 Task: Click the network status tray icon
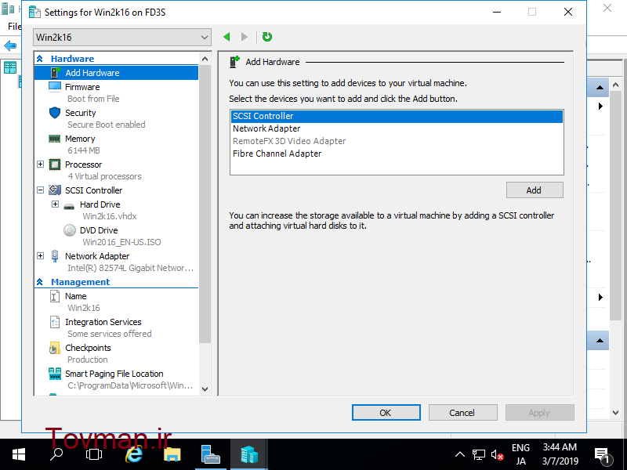[x=478, y=455]
